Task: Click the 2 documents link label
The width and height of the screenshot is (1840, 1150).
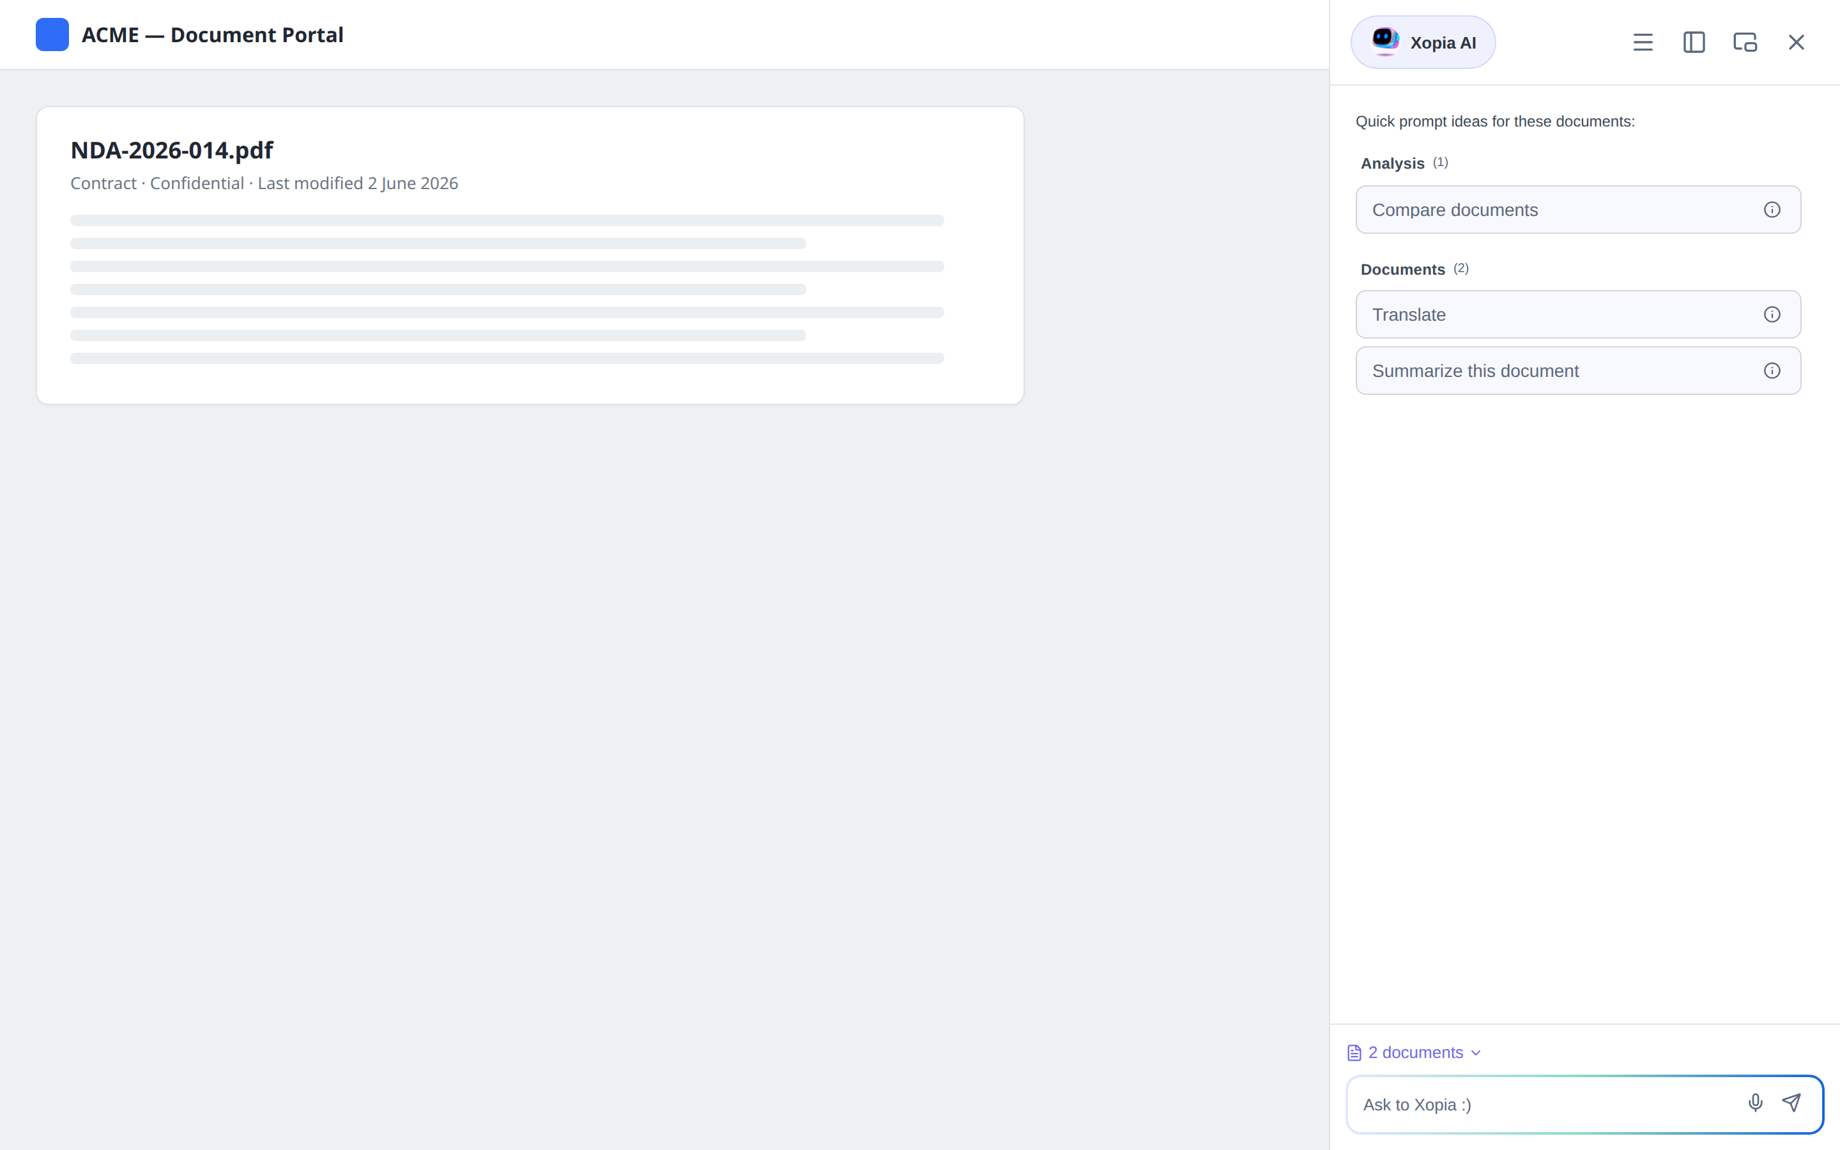Action: click(x=1416, y=1053)
